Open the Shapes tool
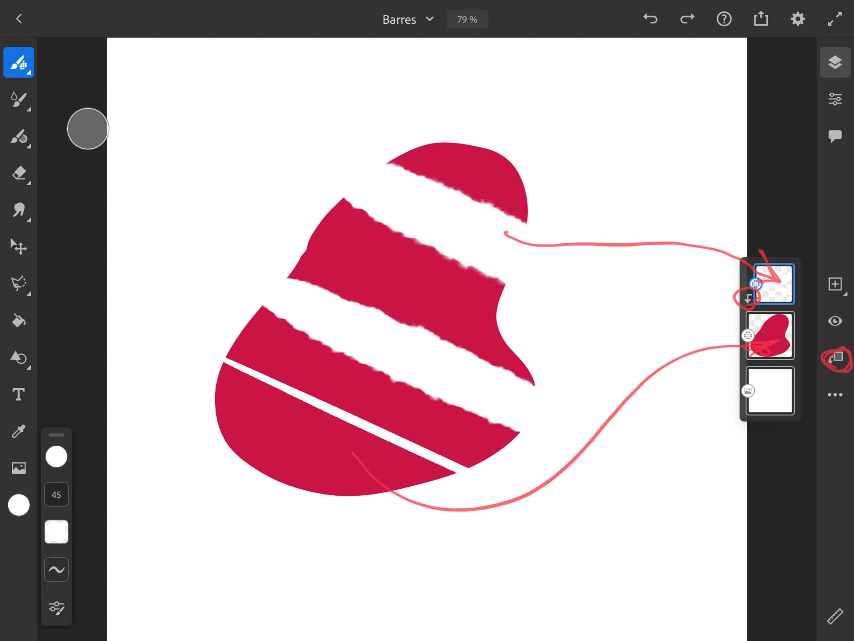This screenshot has width=854, height=641. (x=19, y=358)
